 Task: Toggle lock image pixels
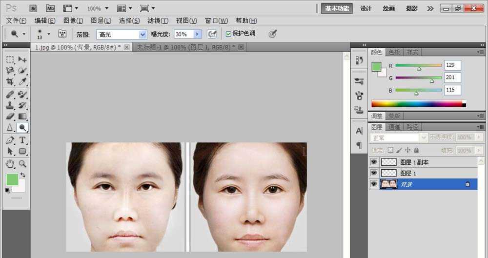[399, 150]
